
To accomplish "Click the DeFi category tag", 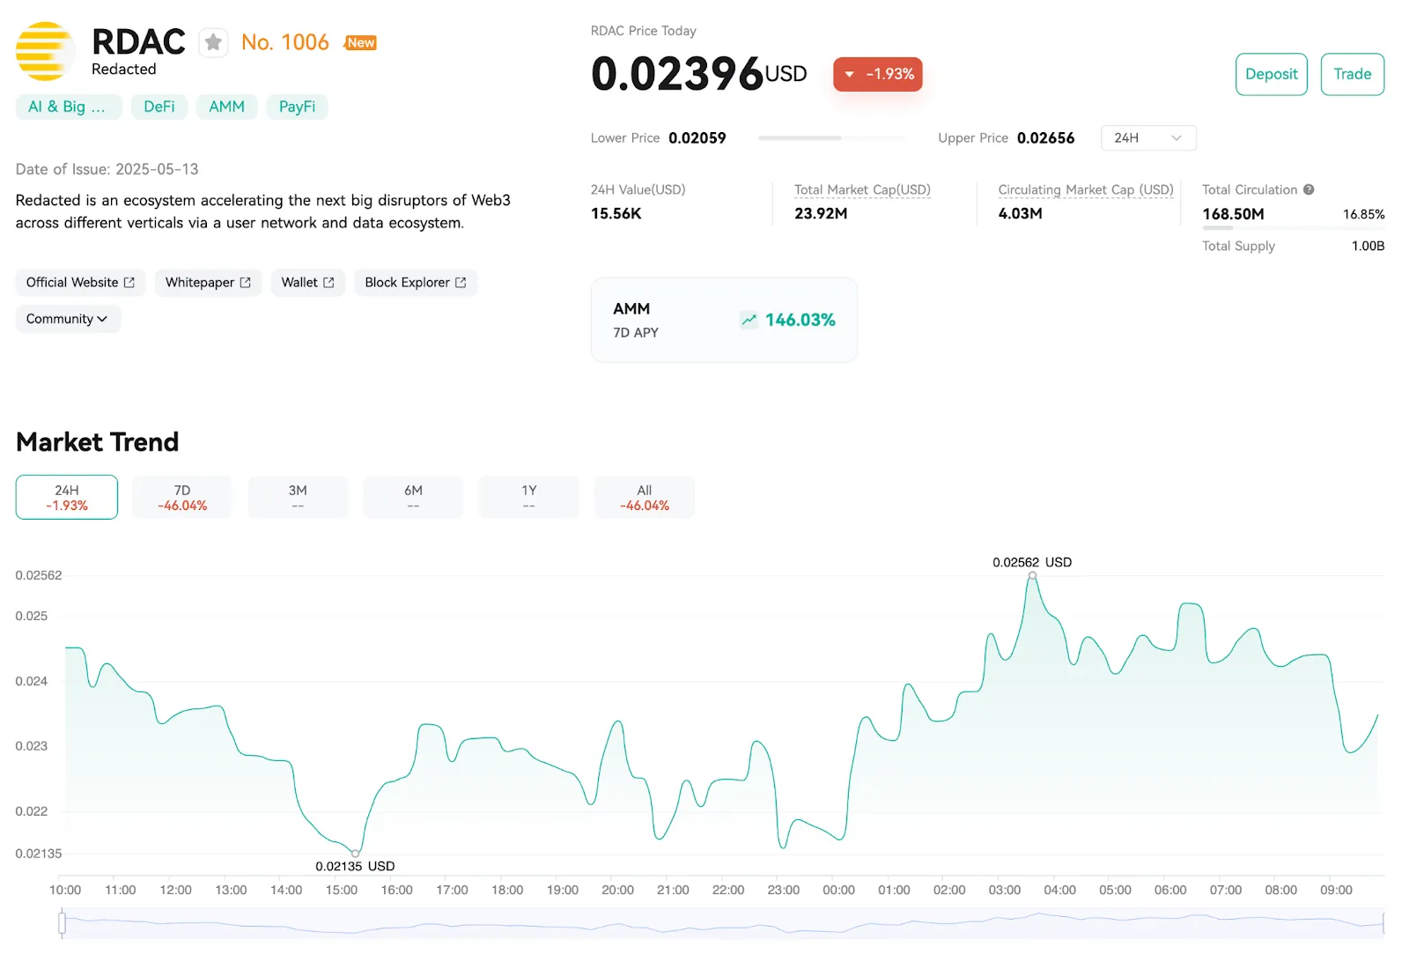I will point(159,107).
